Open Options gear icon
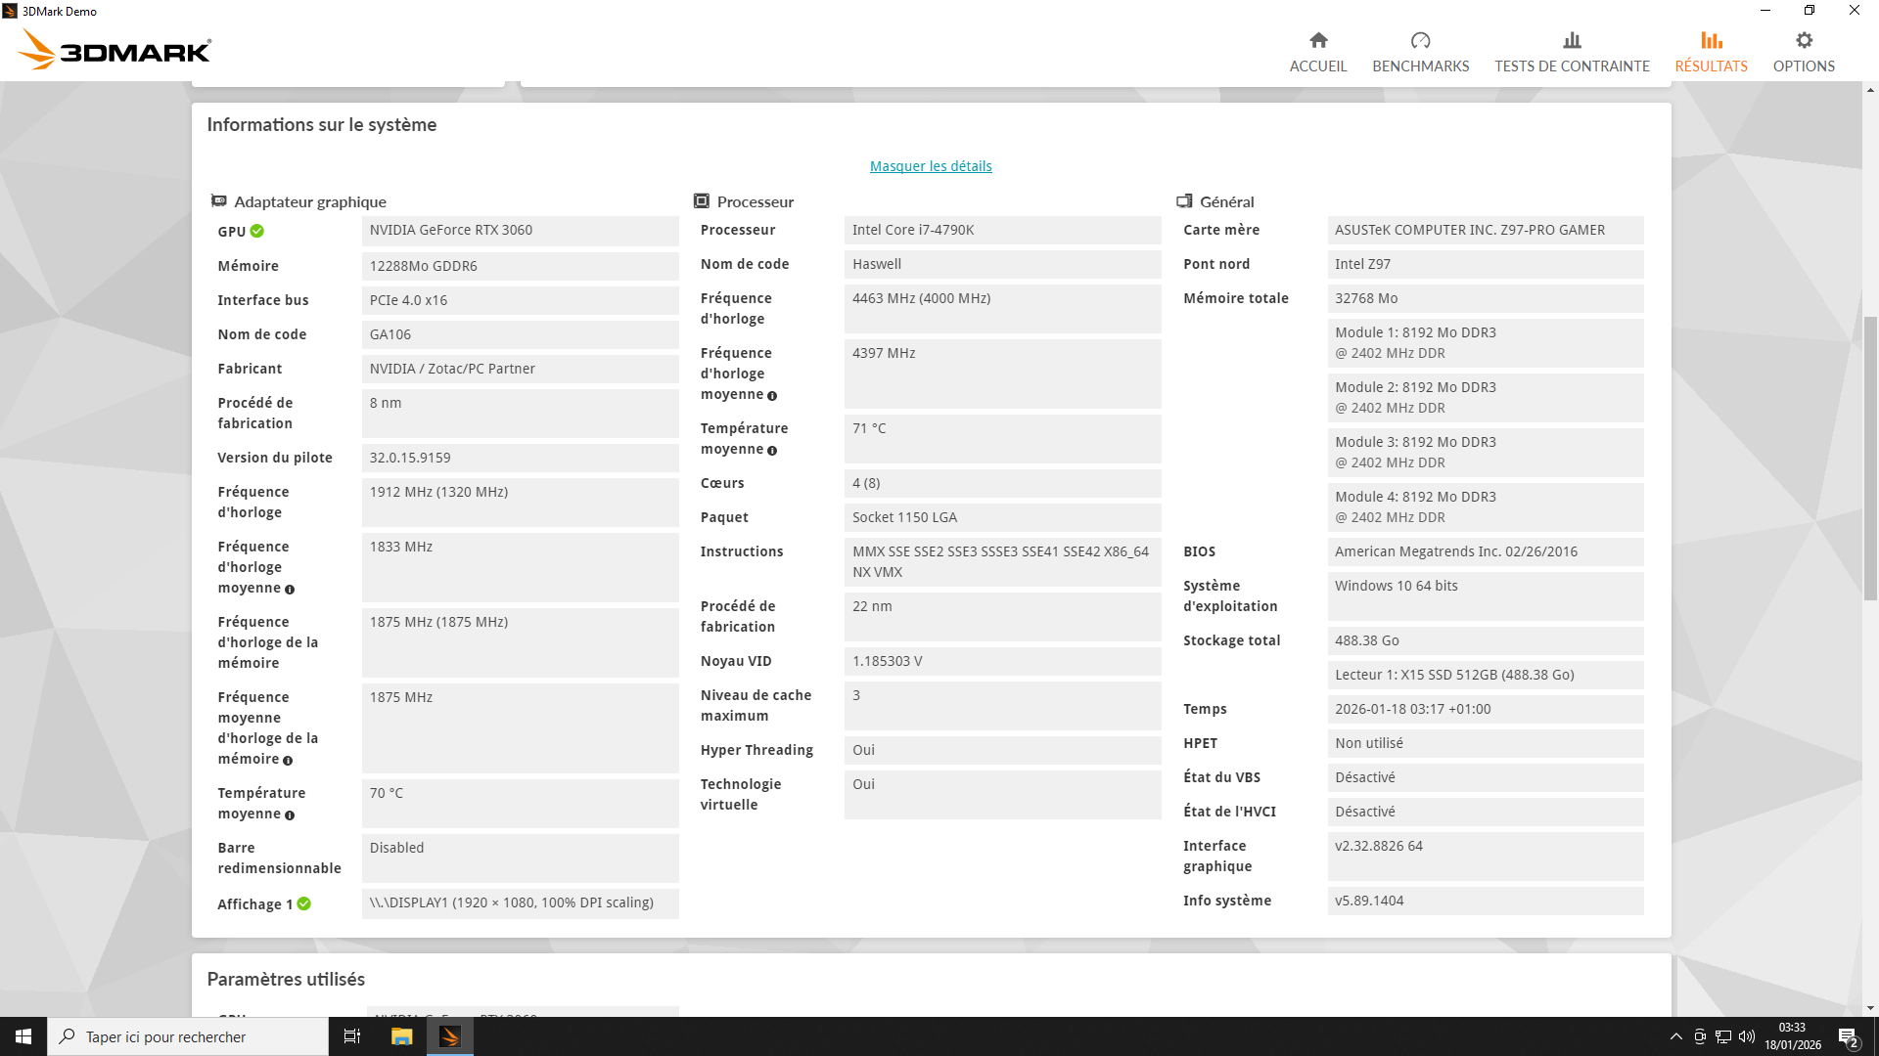 tap(1804, 40)
